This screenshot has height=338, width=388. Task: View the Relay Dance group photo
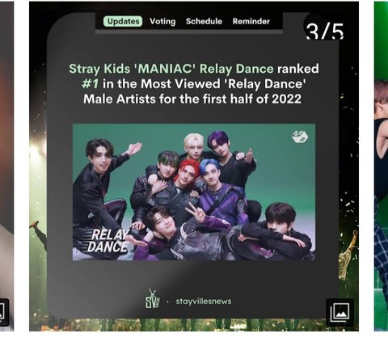194,192
